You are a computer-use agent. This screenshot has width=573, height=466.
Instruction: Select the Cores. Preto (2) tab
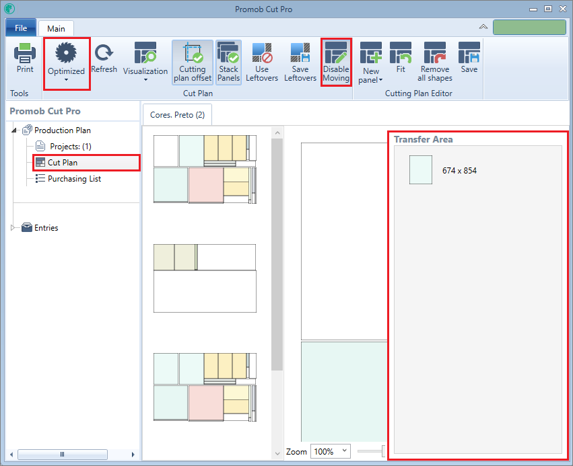coord(177,114)
